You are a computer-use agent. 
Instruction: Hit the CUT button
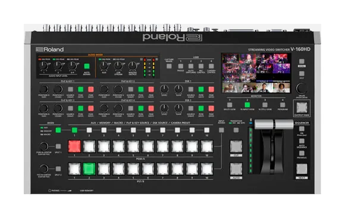(x=236, y=147)
